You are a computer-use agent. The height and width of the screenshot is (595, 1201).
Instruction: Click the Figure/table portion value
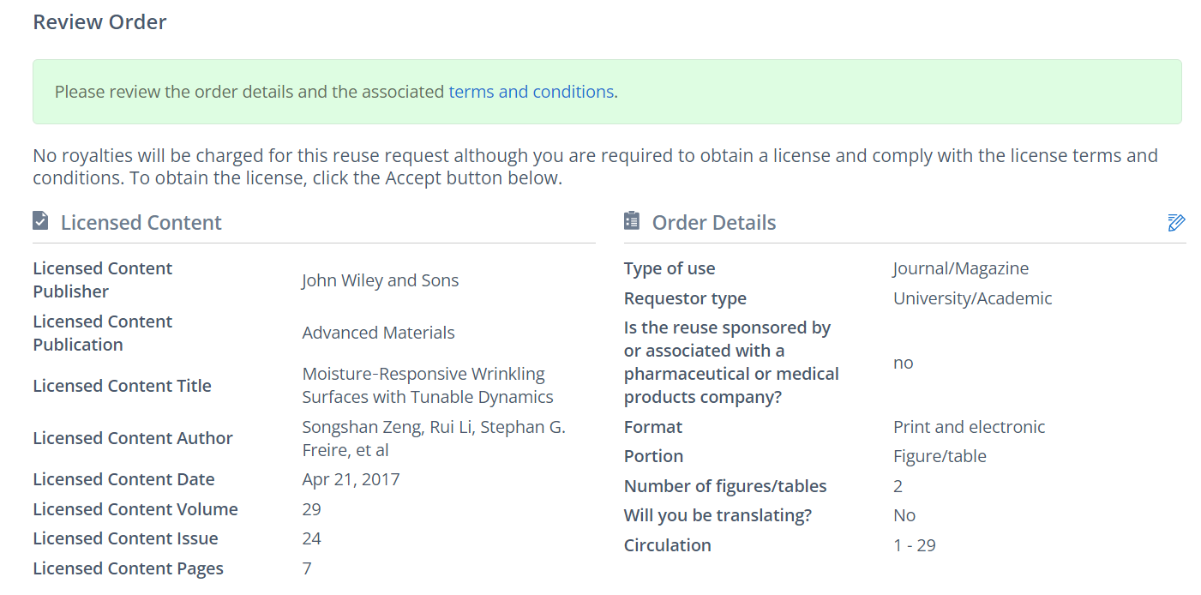[940, 456]
